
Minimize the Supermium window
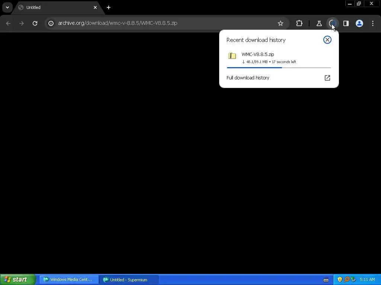(x=350, y=4)
